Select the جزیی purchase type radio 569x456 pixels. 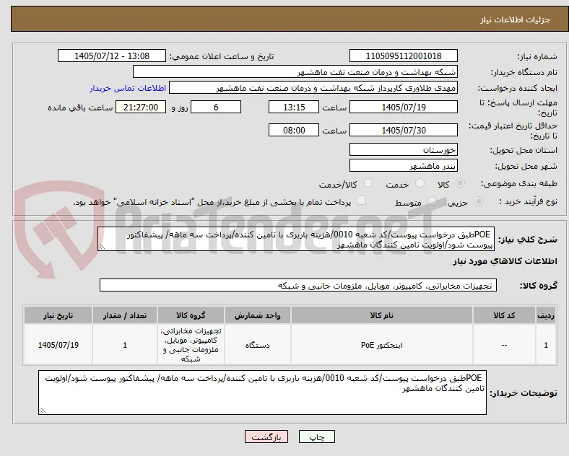pyautogui.click(x=479, y=201)
